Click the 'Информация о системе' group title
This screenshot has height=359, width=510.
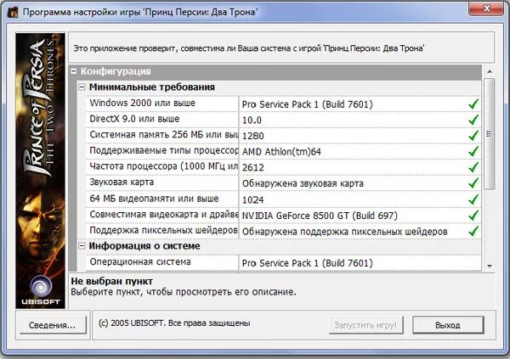point(144,246)
